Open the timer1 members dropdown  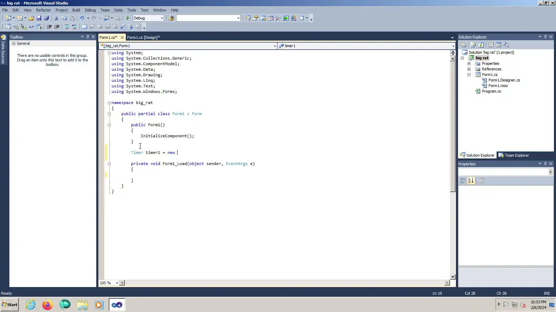453,46
